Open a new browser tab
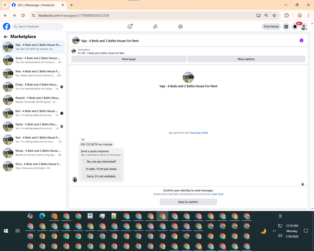 click(x=72, y=5)
